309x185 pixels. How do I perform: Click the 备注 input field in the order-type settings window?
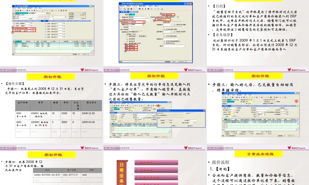pyautogui.click(x=173, y=46)
